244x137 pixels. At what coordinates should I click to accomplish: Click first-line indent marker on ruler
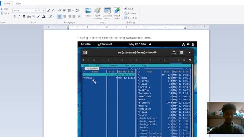click(x=68, y=26)
